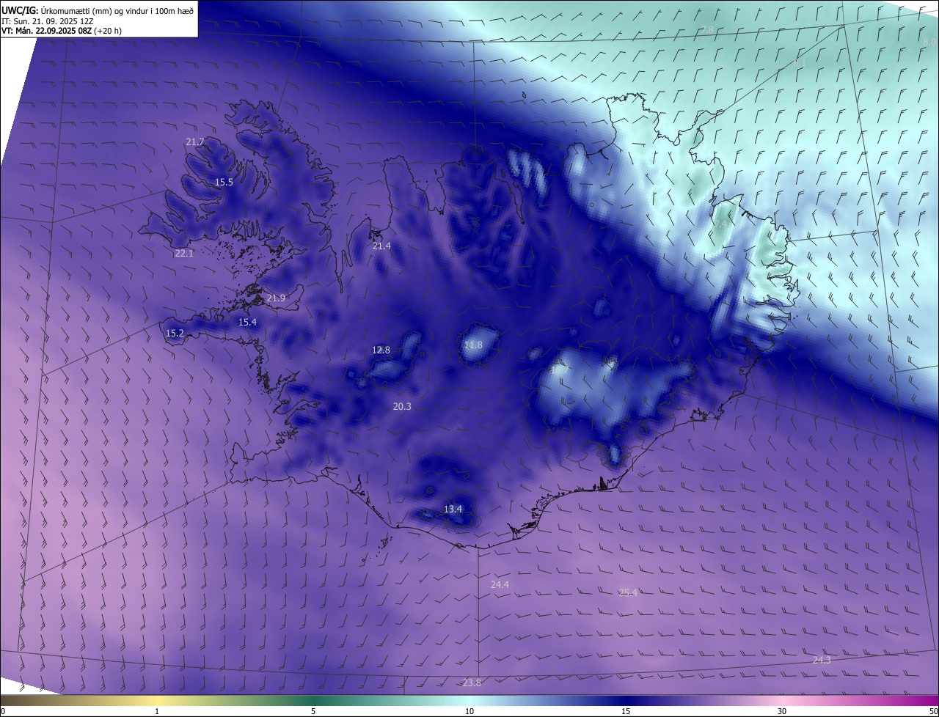Click the 21.4 value label
Screen dimensions: 939x717
click(x=381, y=246)
